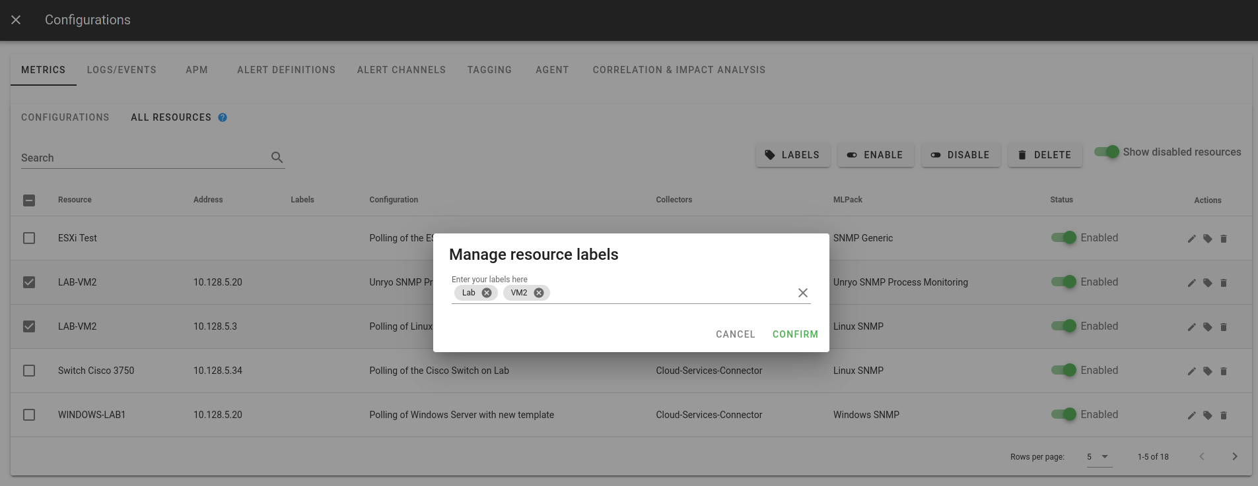This screenshot has width=1258, height=486.
Task: Tag LAB-VM2 at 10.128.5.20
Action: coord(1208,283)
